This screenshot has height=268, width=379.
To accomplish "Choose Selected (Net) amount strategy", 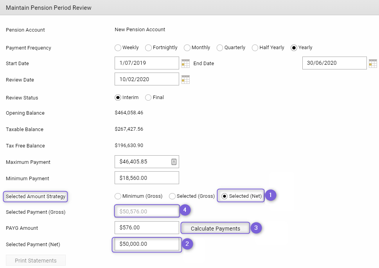I will click(224, 196).
